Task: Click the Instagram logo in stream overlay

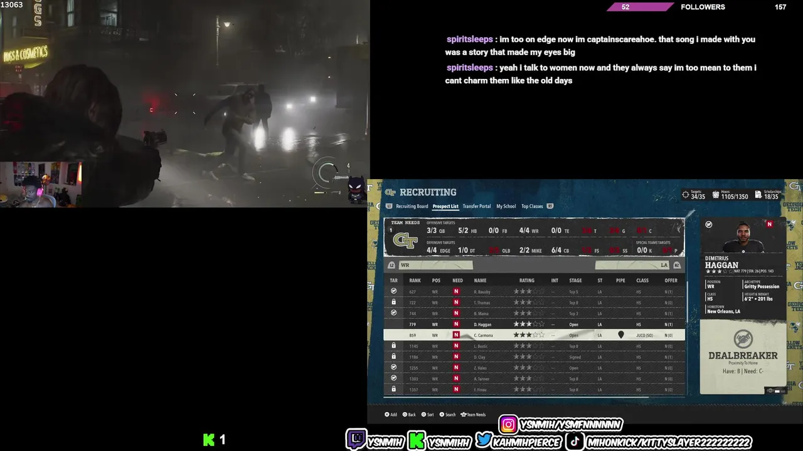Action: pos(509,425)
